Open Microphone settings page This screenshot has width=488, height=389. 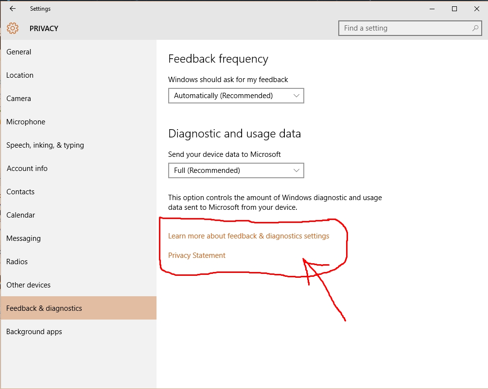click(x=26, y=122)
